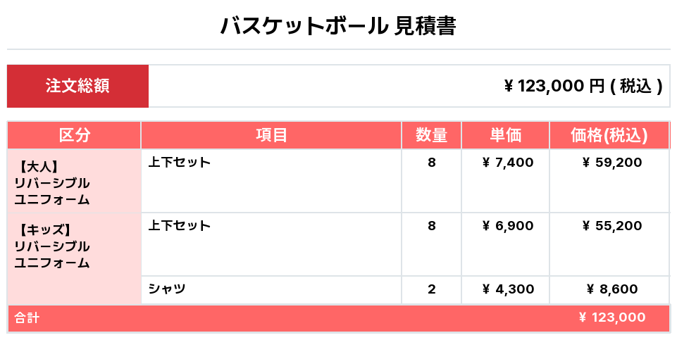
Task: Click the 価格(税込) column header
Action: [x=609, y=135]
